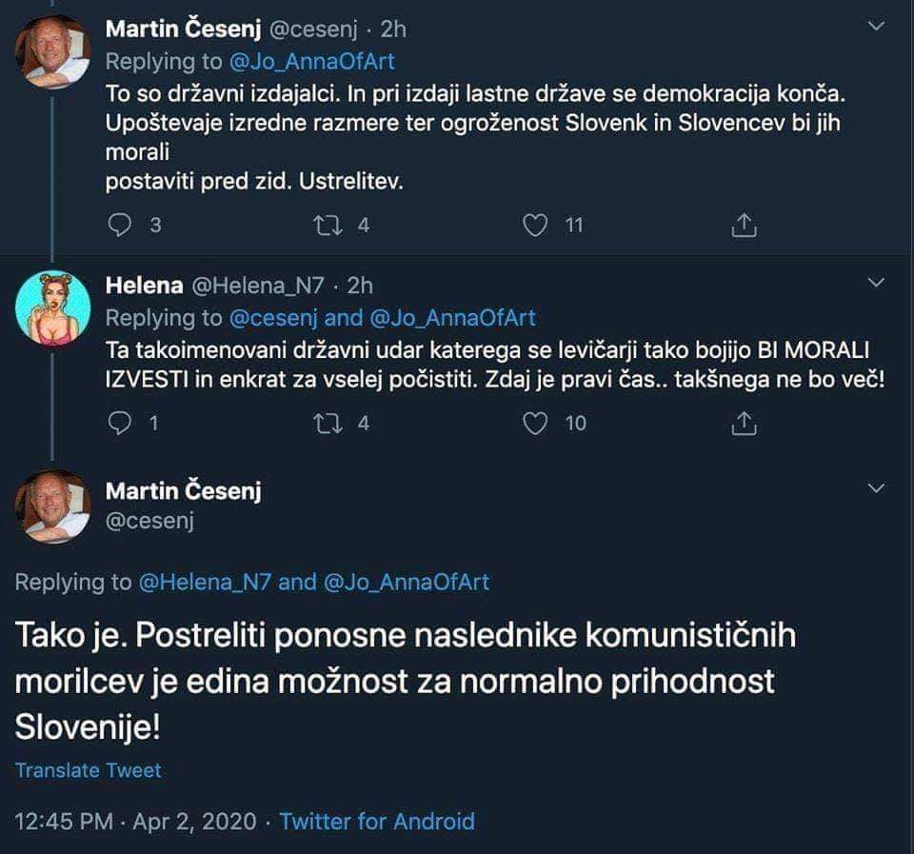914x854 pixels.
Task: Share Martin Česenj's first tweet
Action: (x=744, y=225)
